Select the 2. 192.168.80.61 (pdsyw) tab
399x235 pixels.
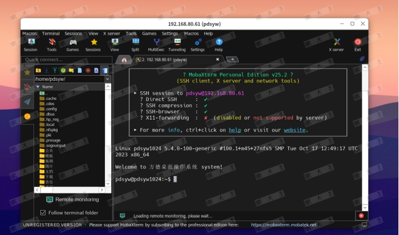[x=178, y=59]
